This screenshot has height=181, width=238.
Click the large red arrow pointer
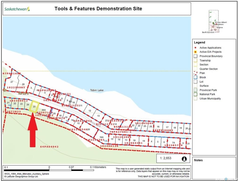point(33,130)
